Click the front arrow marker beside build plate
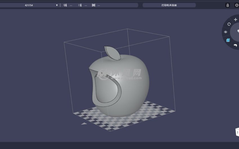 pyautogui.click(x=84, y=123)
